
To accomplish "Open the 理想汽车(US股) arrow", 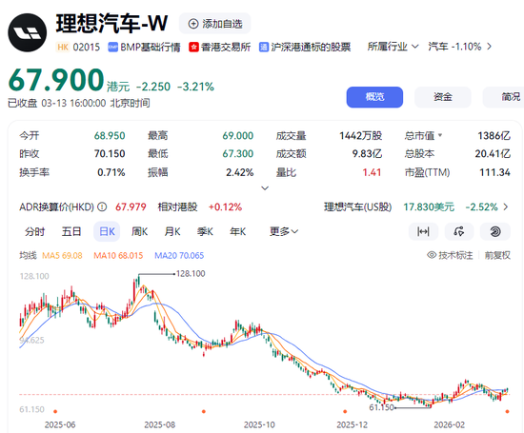I will (506, 207).
